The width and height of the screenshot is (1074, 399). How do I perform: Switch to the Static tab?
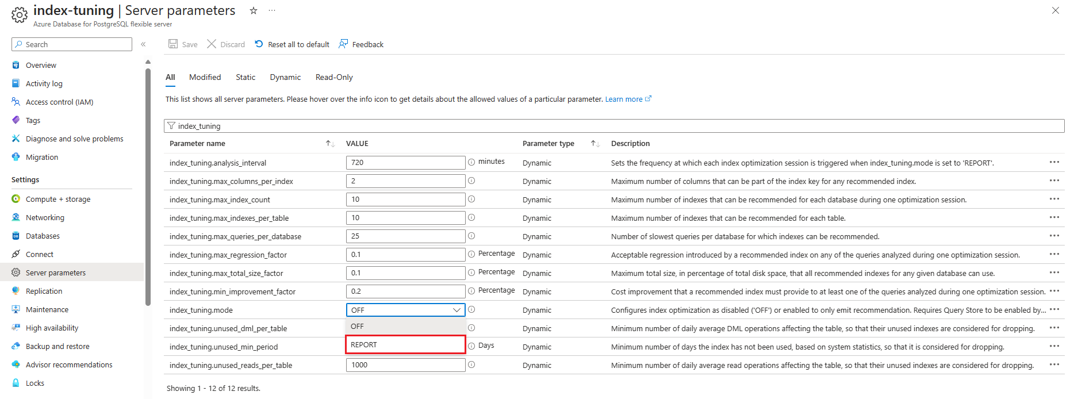[x=246, y=77]
